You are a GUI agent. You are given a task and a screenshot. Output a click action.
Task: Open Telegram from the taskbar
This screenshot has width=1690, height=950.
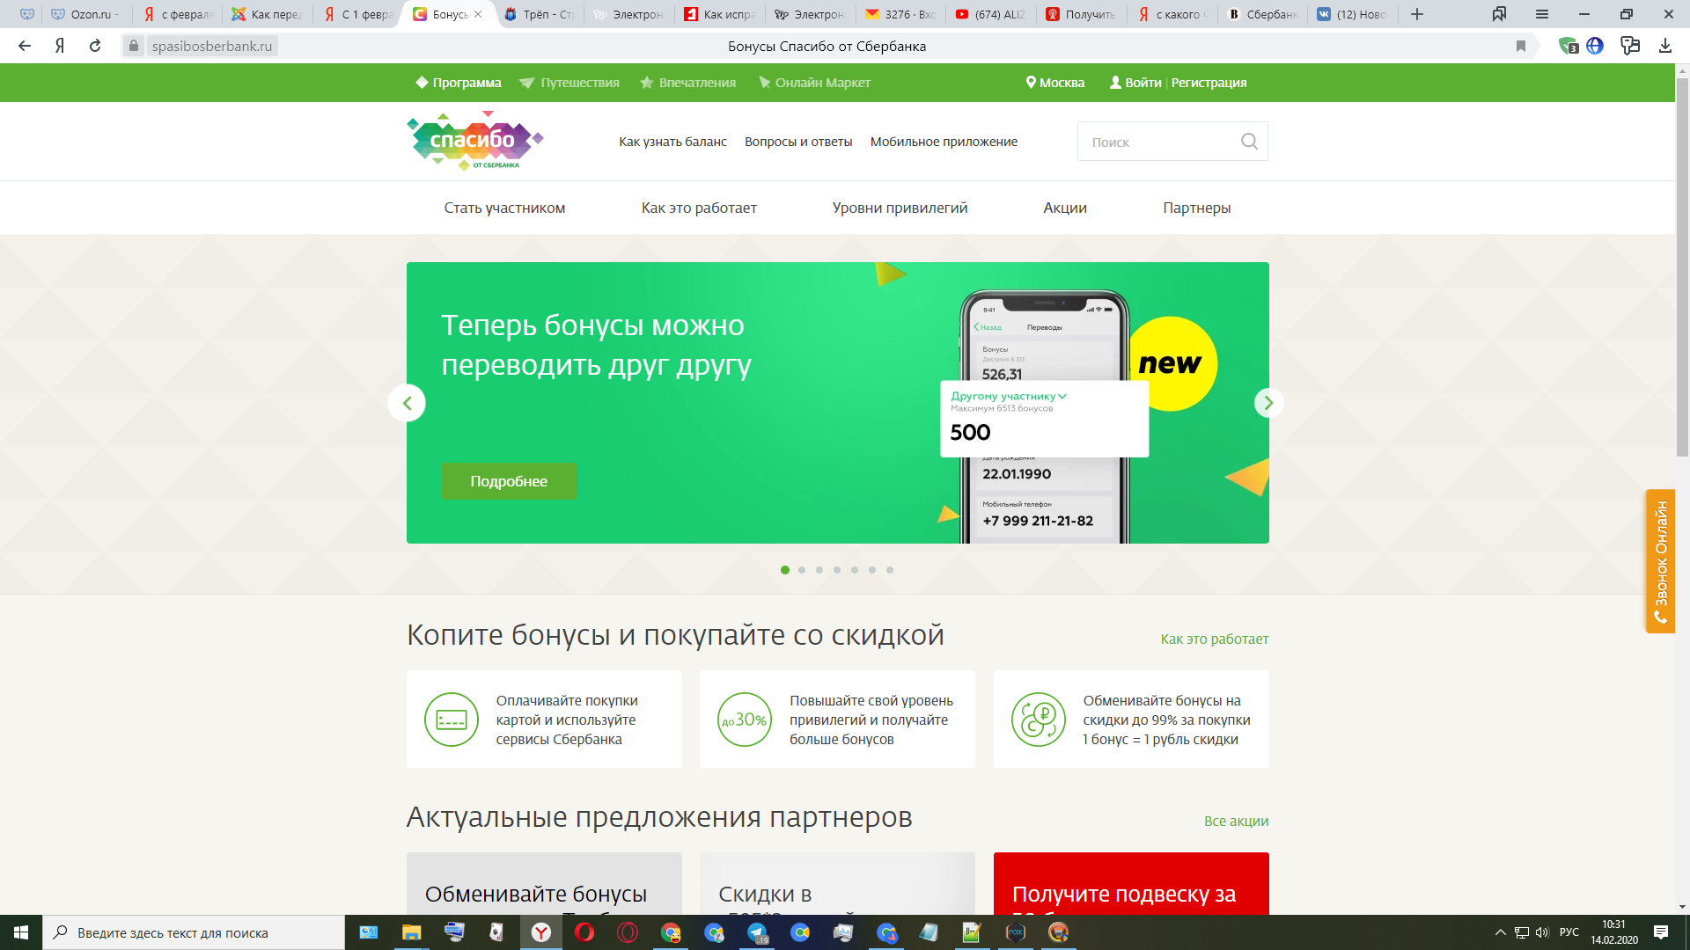tap(757, 932)
